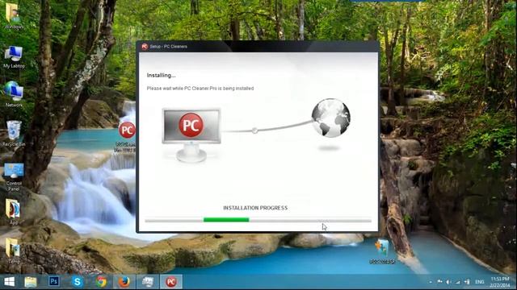Click the Windows Start button

[x=9, y=282]
